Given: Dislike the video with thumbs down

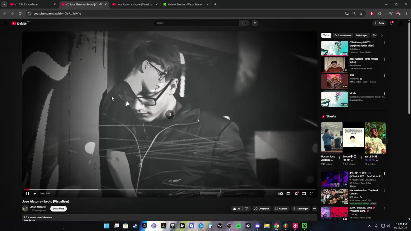Looking at the screenshot, I should tap(246, 209).
